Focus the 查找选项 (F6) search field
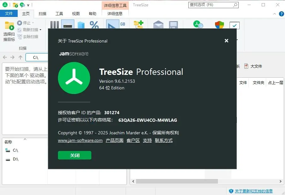 tap(214, 5)
